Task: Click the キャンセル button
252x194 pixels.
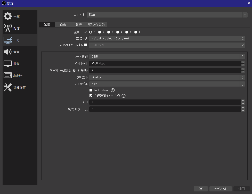Action: 220,189
